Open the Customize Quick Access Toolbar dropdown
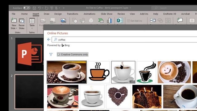The image size is (197, 111). click(x=64, y=8)
